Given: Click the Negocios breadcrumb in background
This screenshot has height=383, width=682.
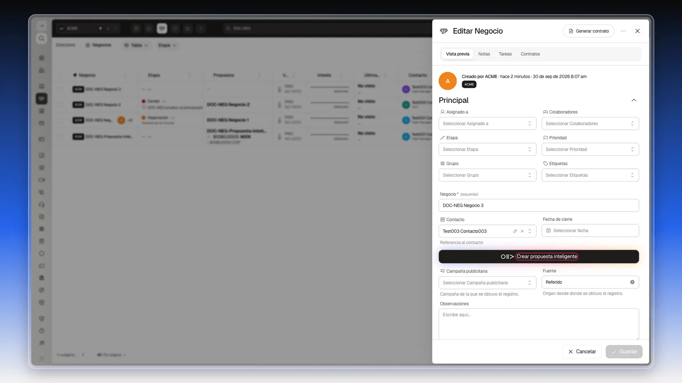Looking at the screenshot, I should tap(98, 45).
